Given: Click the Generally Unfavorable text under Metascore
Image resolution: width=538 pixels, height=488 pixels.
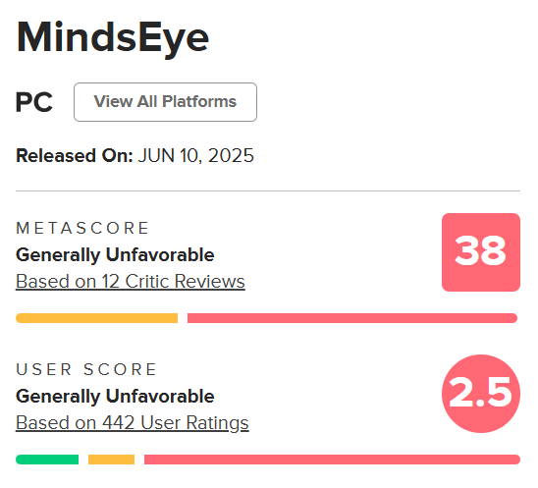Looking at the screenshot, I should (115, 255).
